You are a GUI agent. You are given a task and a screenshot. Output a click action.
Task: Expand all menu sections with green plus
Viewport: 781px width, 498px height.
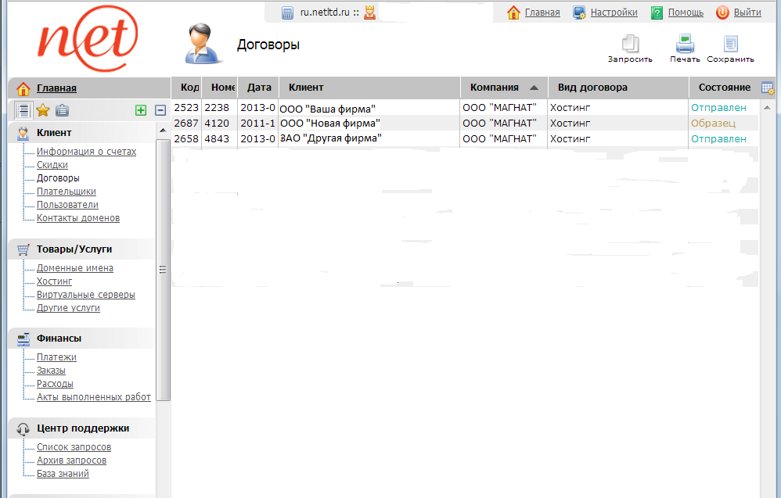(141, 110)
